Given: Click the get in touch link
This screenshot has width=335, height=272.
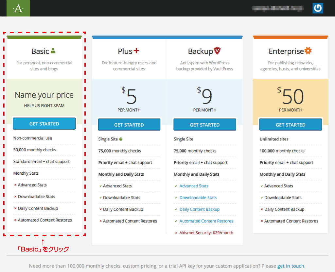Looking at the screenshot, I should pos(291,266).
